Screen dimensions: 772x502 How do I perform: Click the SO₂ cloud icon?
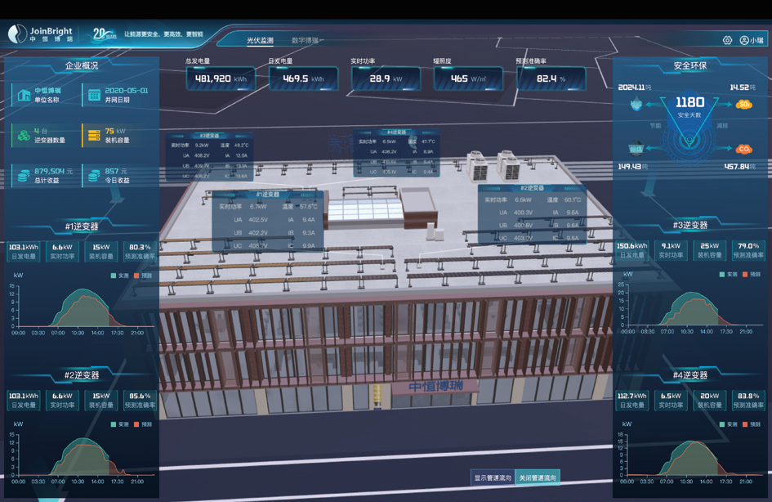pos(743,105)
